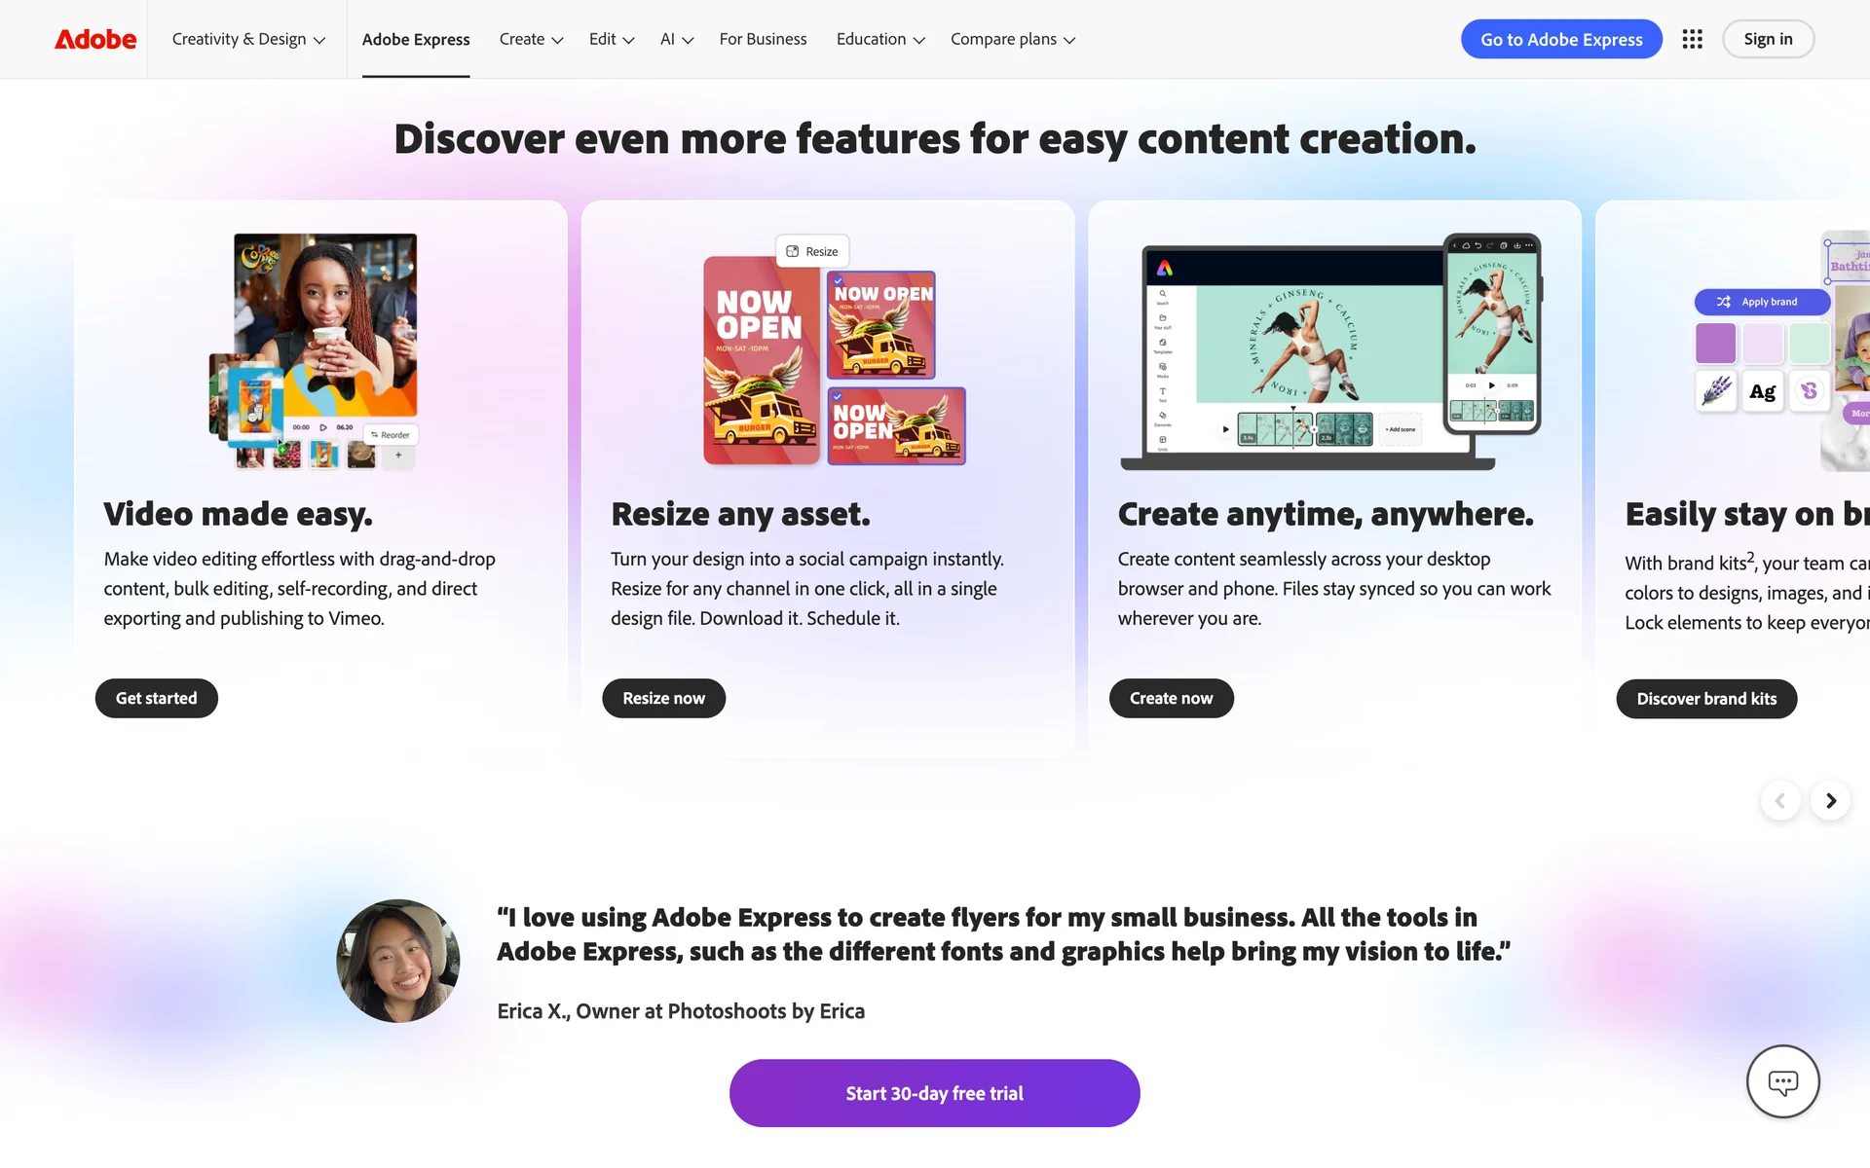Click Erica's profile photo
Image resolution: width=1870 pixels, height=1168 pixels.
coord(398,961)
